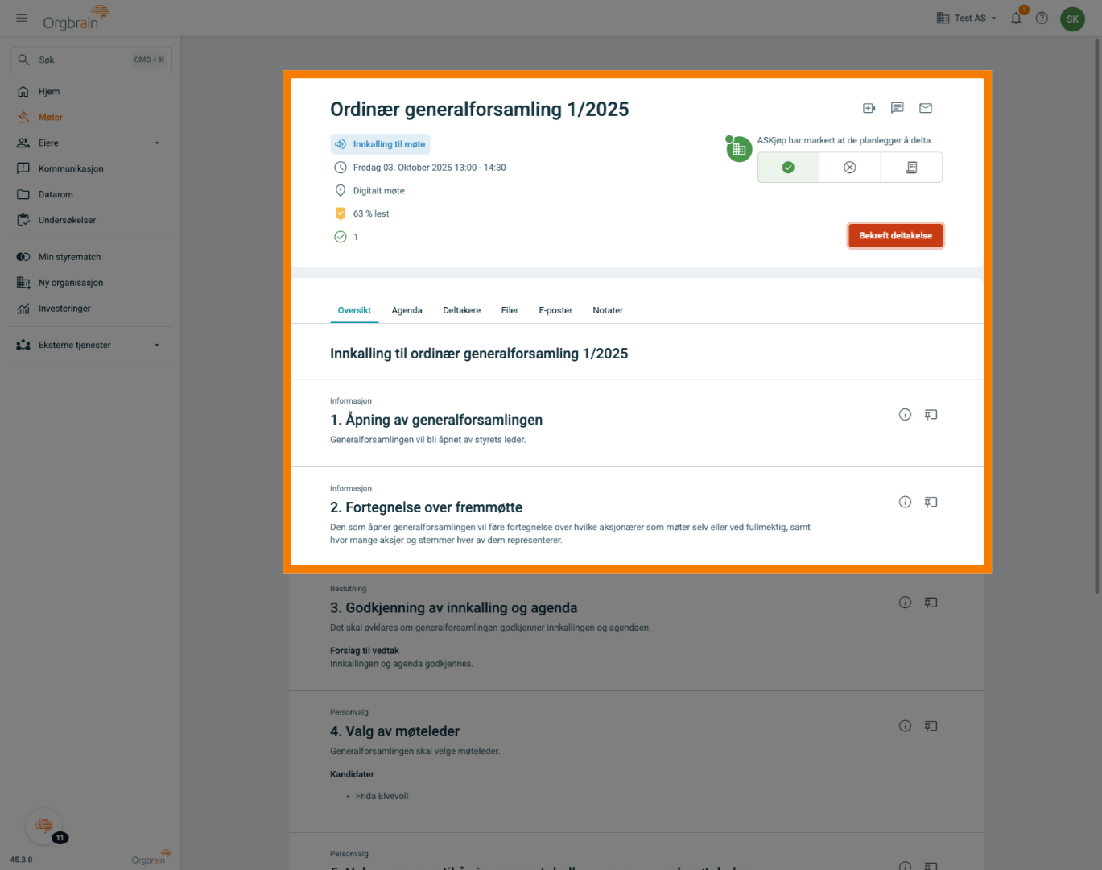1102x870 pixels.
Task: Show info for item 2 Fortegnelse over fremmøtte
Action: (905, 503)
